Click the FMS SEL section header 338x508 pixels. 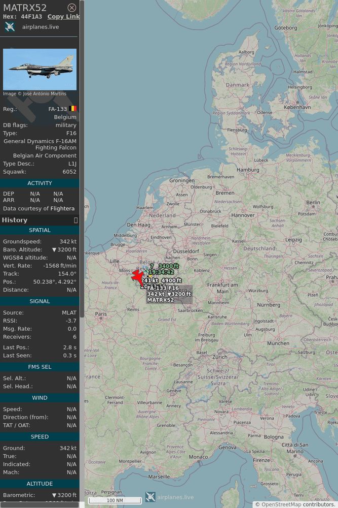coord(40,367)
